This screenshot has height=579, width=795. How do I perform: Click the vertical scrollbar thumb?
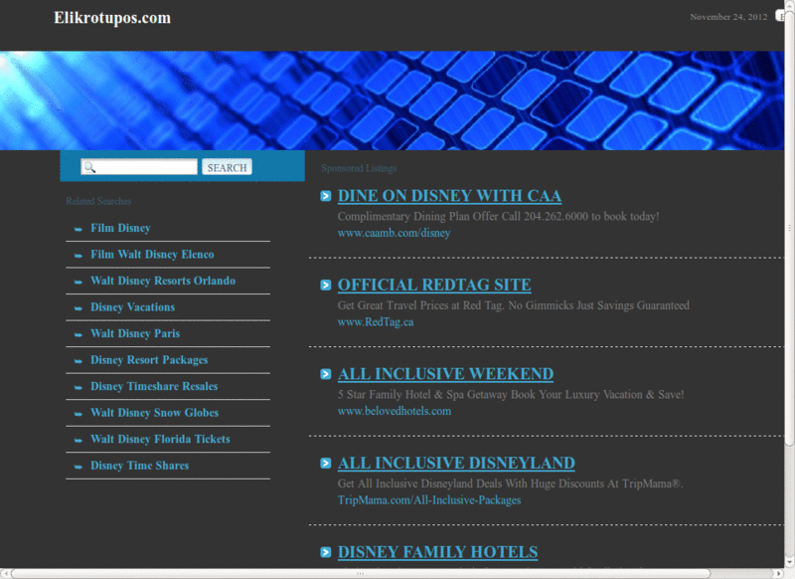(x=789, y=229)
